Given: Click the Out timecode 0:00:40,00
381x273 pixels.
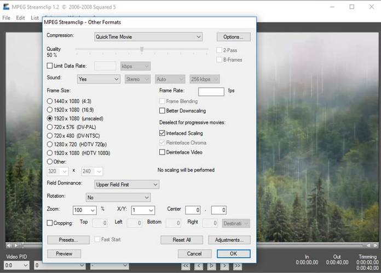Looking at the screenshot, I should pyautogui.click(x=337, y=262).
